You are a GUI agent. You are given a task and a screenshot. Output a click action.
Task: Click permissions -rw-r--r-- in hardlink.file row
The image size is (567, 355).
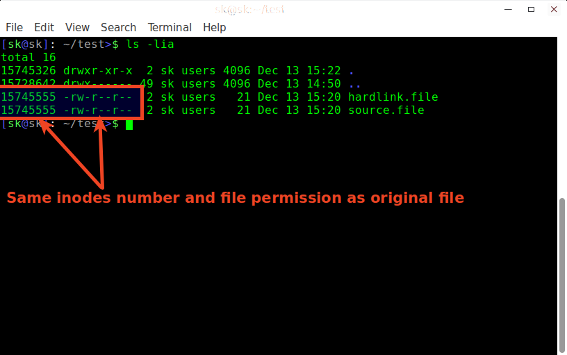coord(98,97)
